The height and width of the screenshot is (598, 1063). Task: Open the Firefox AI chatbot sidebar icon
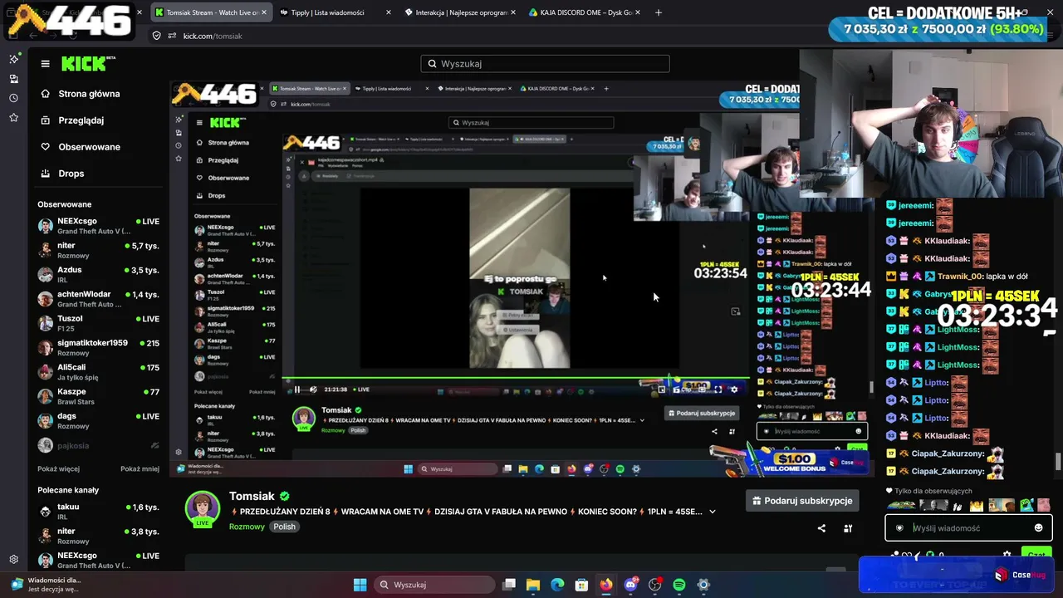13,59
